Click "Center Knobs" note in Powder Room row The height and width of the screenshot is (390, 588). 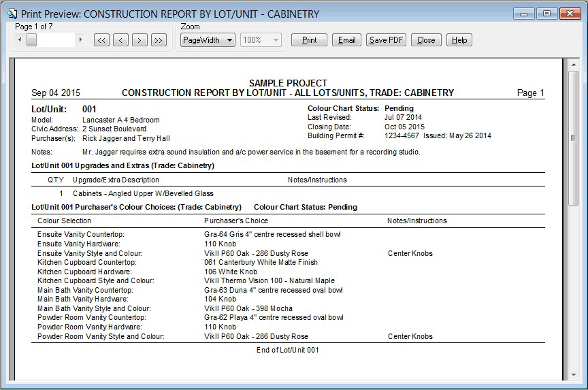pos(410,336)
